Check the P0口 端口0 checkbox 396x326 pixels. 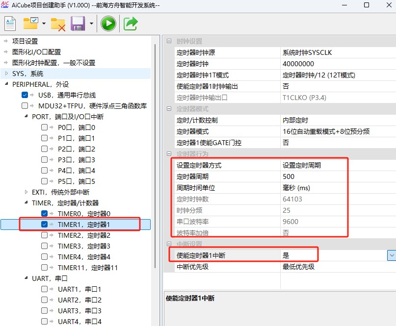pos(45,127)
